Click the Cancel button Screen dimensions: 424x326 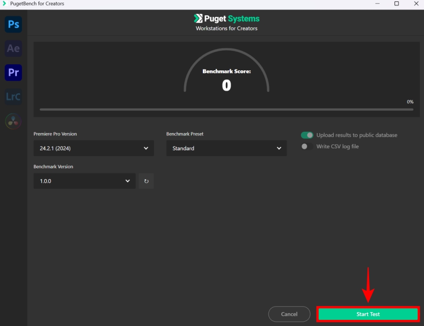289,314
